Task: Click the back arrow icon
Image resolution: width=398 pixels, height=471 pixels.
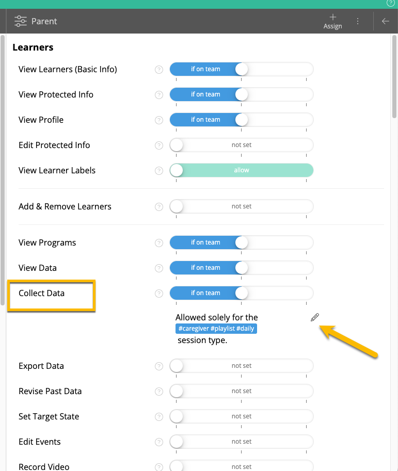Action: tap(385, 21)
